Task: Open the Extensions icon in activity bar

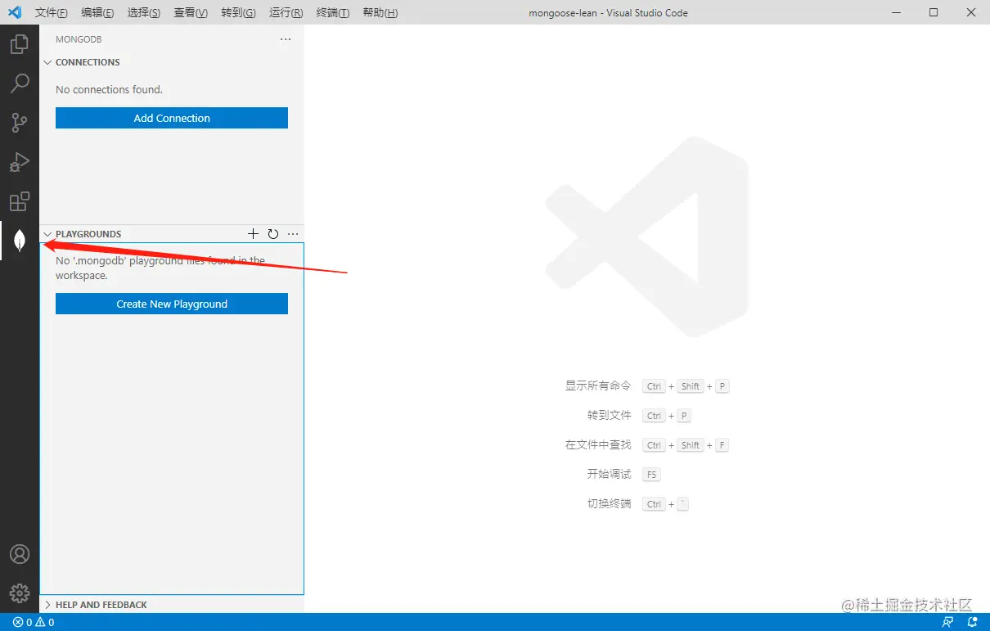Action: click(x=20, y=201)
